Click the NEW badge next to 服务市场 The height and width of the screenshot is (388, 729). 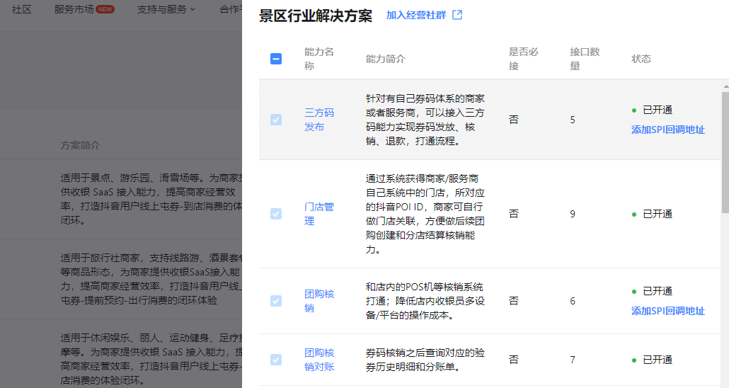105,9
